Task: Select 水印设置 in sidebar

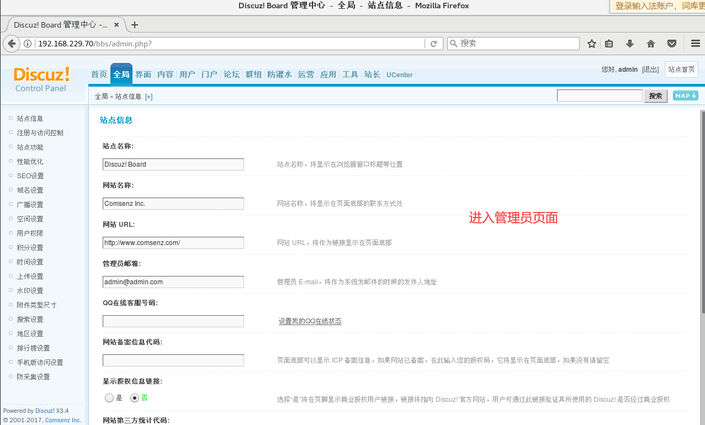Action: coord(30,291)
